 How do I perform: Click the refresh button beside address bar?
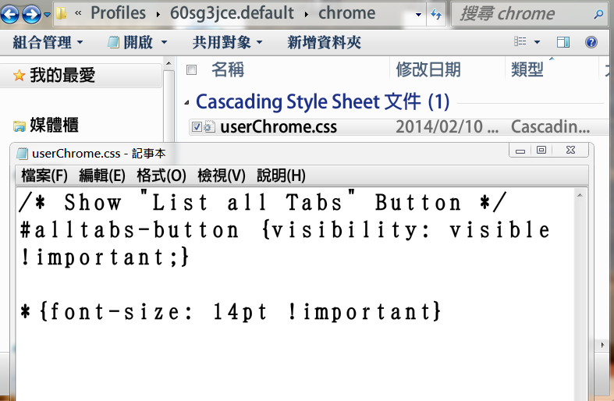(x=435, y=14)
